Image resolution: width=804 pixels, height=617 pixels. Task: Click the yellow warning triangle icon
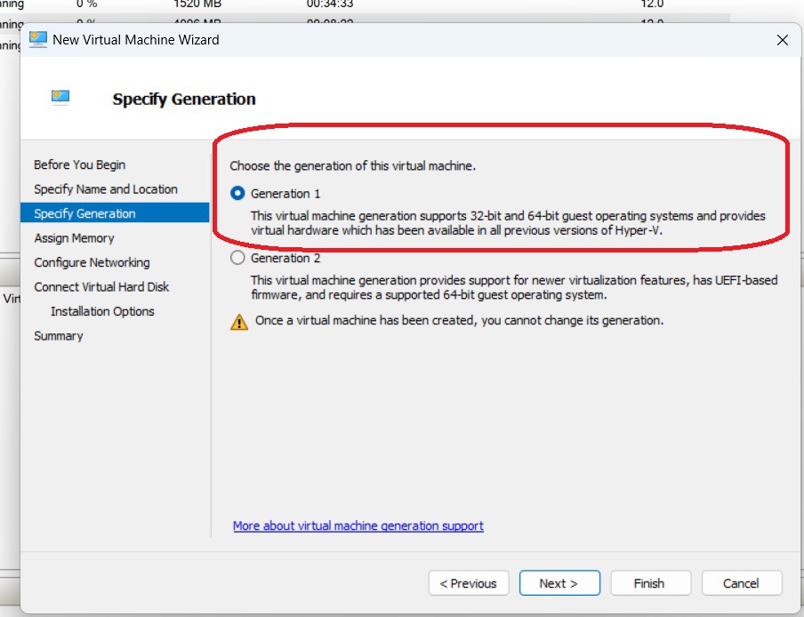pyautogui.click(x=239, y=322)
